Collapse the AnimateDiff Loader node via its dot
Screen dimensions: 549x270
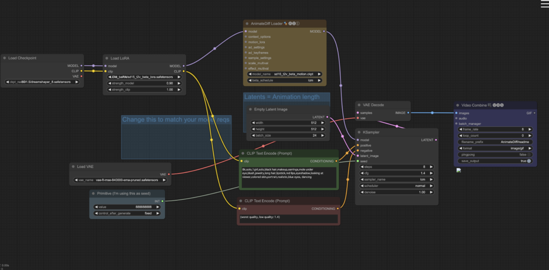247,24
